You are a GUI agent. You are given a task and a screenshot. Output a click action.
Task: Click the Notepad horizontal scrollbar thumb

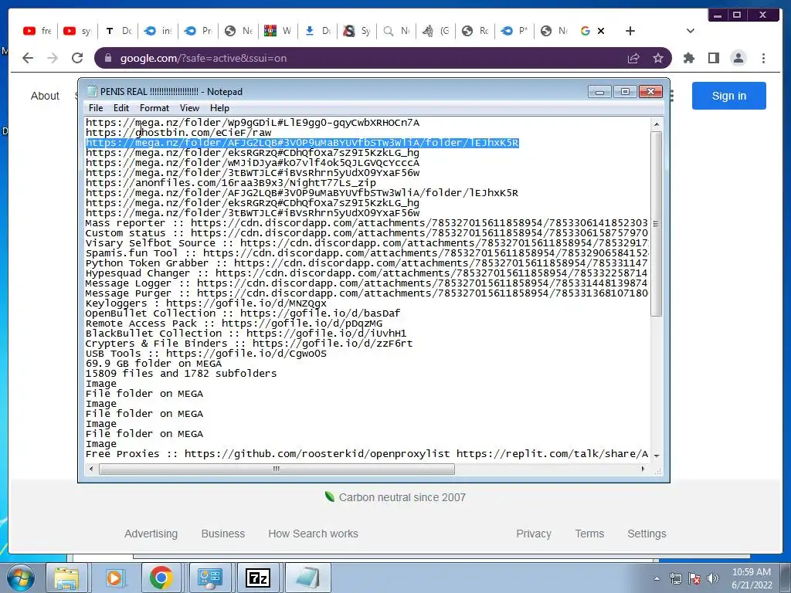click(277, 469)
